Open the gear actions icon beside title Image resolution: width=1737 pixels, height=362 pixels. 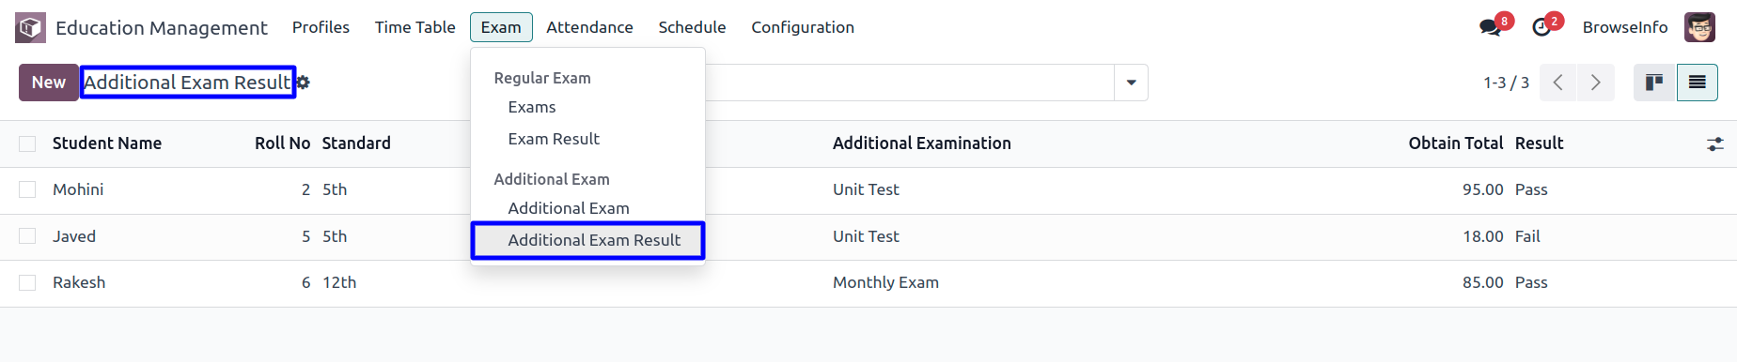click(x=303, y=83)
